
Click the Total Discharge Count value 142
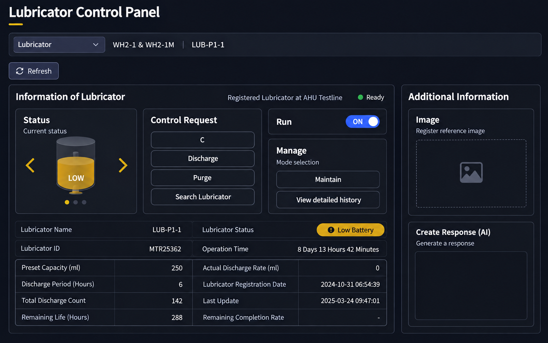pos(177,301)
